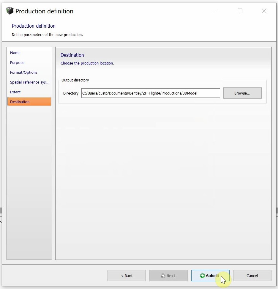
Task: Go back with the Back button
Action: point(127,276)
